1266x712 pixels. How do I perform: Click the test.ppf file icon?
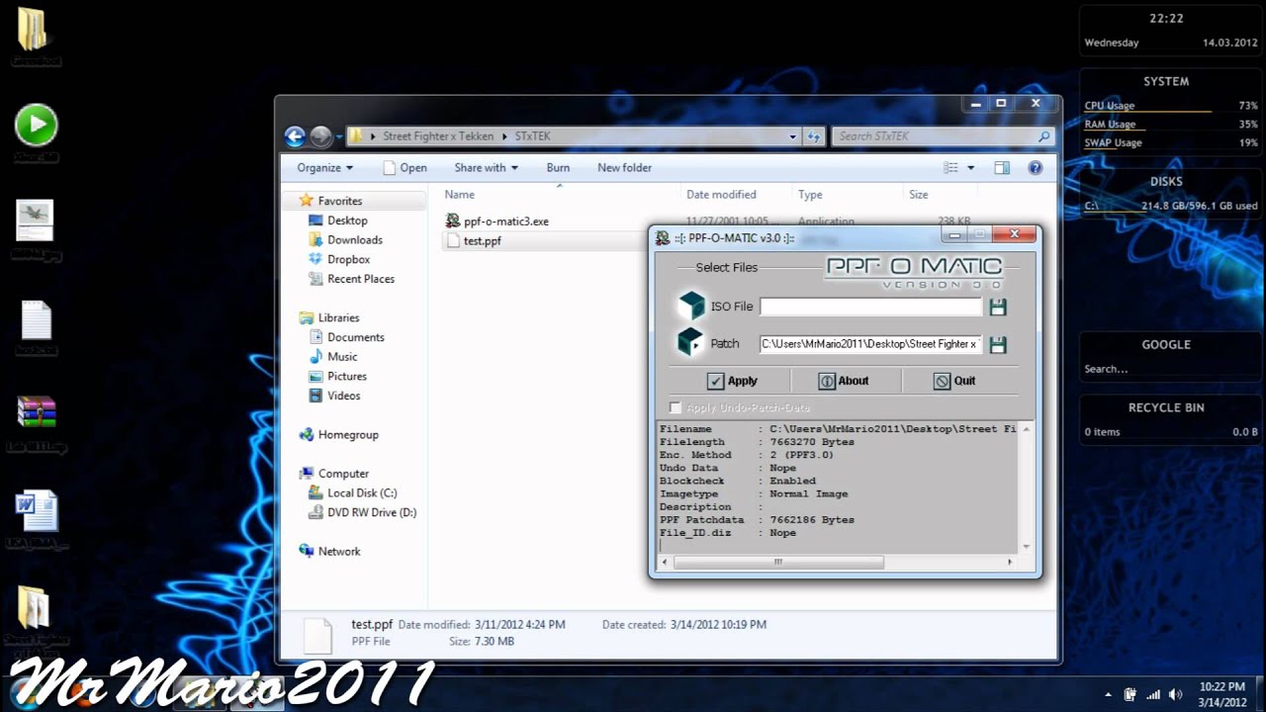pos(453,240)
